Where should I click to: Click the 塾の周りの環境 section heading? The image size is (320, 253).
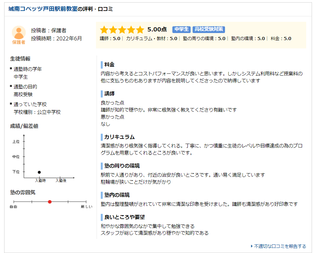(122, 166)
